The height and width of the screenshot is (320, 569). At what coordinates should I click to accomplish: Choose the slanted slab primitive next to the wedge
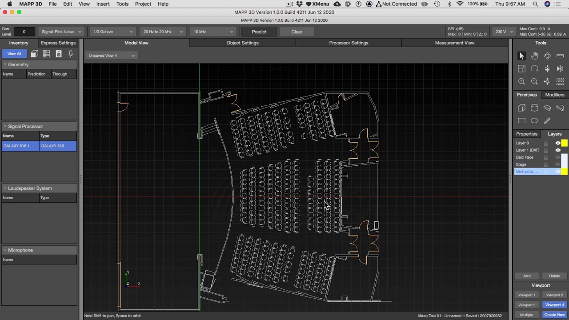tap(560, 108)
